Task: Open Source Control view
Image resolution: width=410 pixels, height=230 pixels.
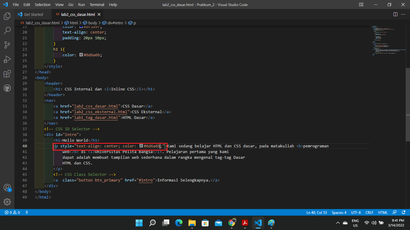Action: click(x=7, y=45)
